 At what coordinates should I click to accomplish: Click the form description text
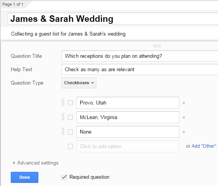(68, 34)
